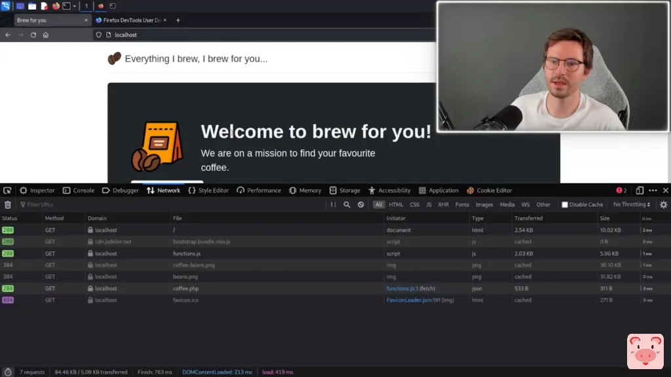The width and height of the screenshot is (671, 377).
Task: Select the coffee-beans.png request
Action: click(x=335, y=265)
